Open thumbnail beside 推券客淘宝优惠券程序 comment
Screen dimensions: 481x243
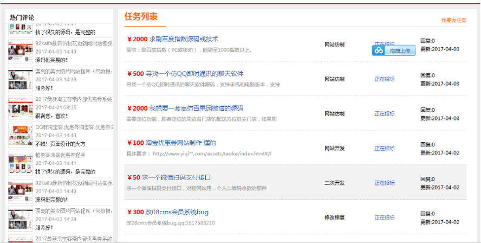tap(20, 163)
